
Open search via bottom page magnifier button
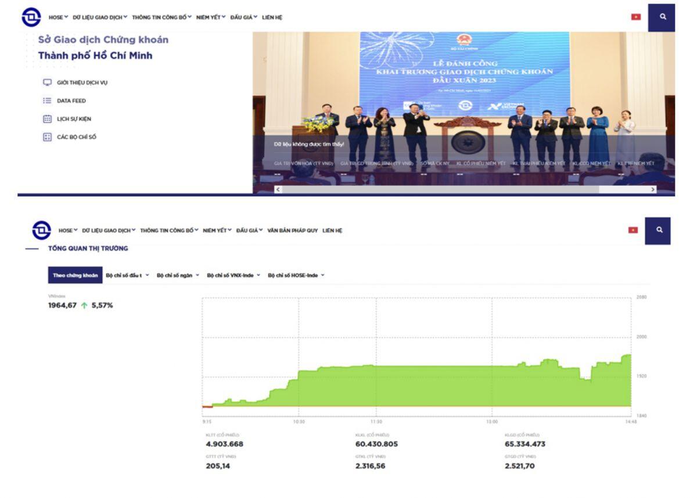[x=658, y=231]
